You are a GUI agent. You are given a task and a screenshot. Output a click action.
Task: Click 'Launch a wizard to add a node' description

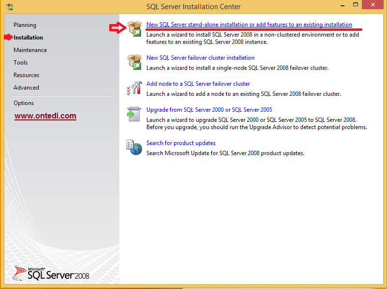coord(244,94)
